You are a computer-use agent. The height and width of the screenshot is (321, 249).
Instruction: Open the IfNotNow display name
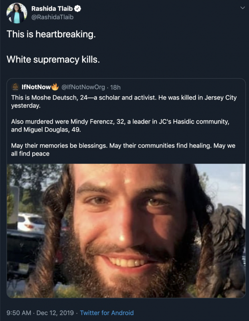pos(36,87)
